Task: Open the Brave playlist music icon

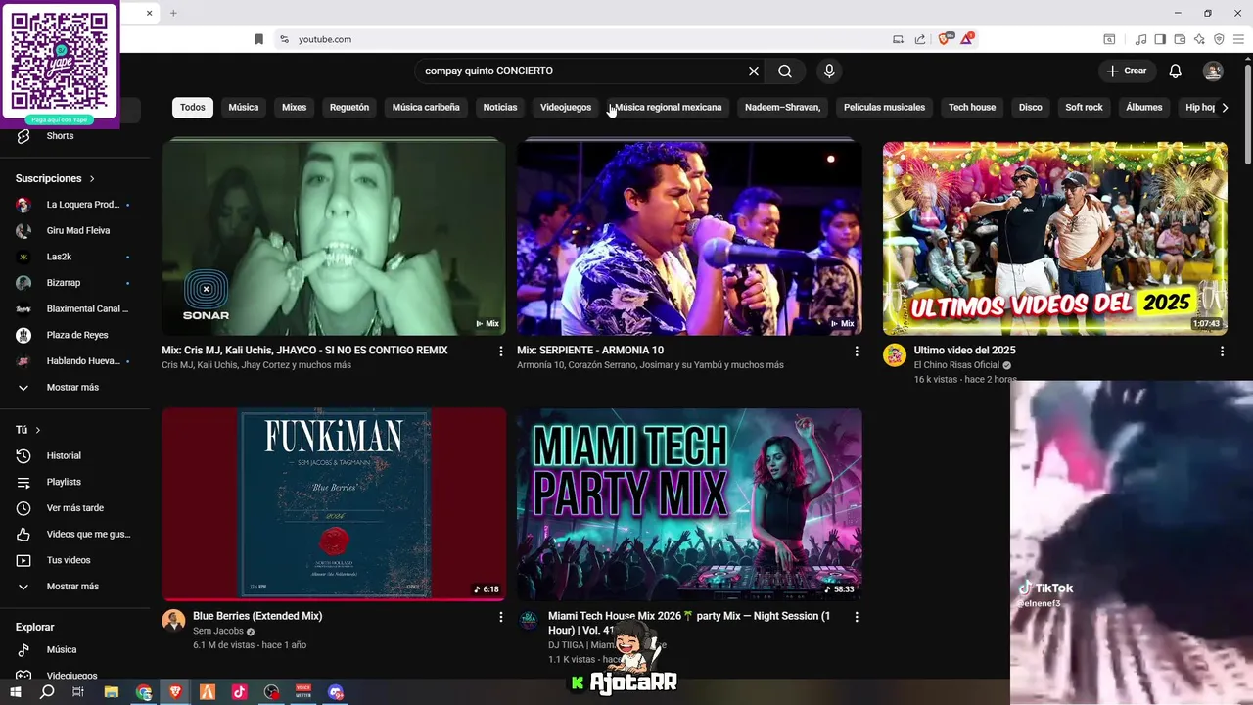Action: 1141,39
